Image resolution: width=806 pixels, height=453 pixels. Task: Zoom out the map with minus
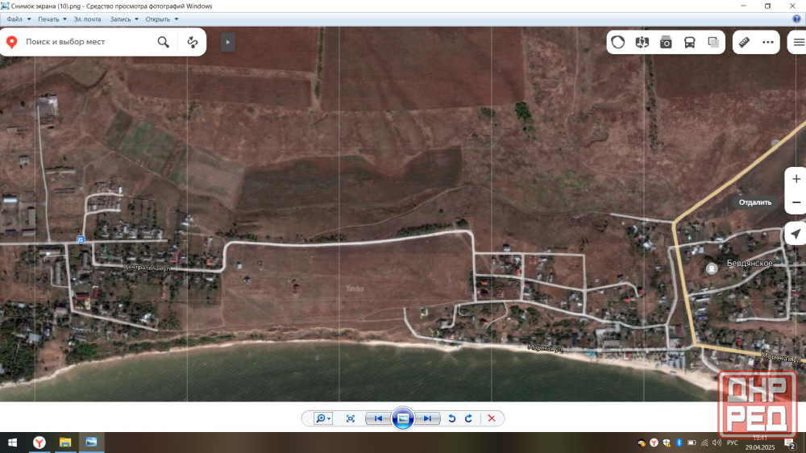pos(796,202)
